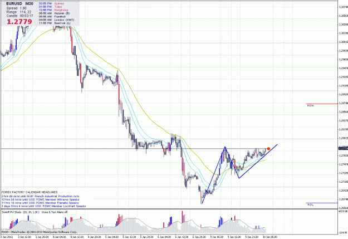Click the FOREX FACTORY CALENDAR HEADLINES heading
Viewport: 348px width, 239px height.
30,192
